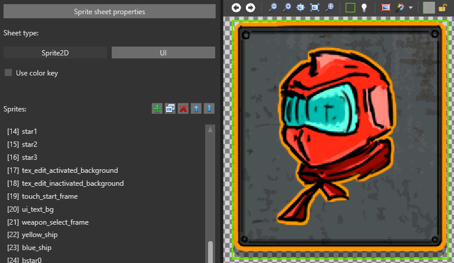Screen dimensions: 454x263
Task: Click the green square border color swatch
Action: pos(350,8)
